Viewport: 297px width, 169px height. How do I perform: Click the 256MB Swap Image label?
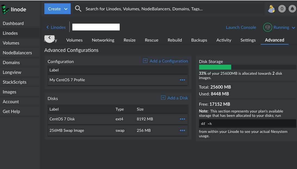(67, 130)
